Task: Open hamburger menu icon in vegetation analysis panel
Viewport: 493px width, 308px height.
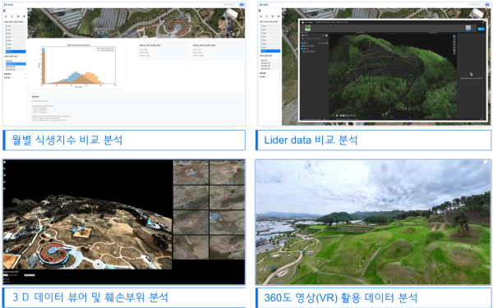Action: (4, 11)
